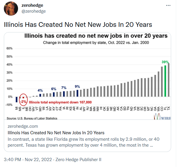Image resolution: width=180 pixels, height=167 pixels.
Task: Click the green Florida bar in chart
Action: coord(165,81)
